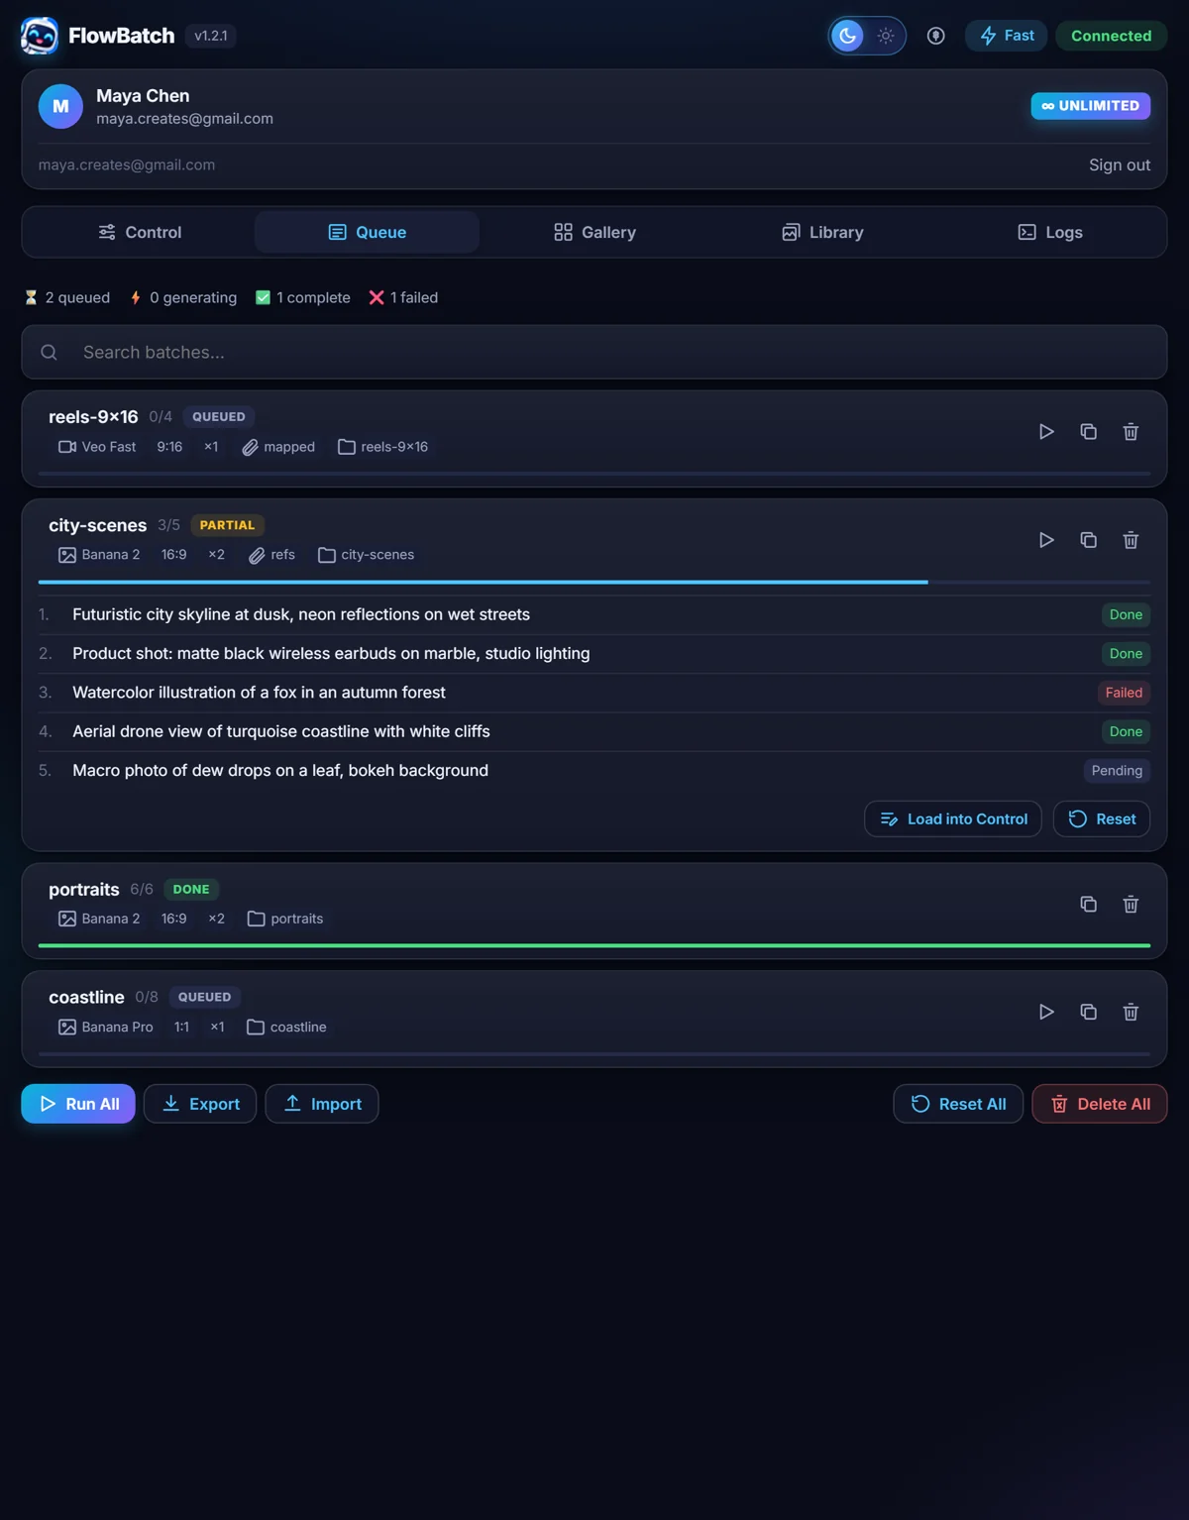Image resolution: width=1189 pixels, height=1520 pixels.
Task: Select the watercolor fox prompt
Action: click(x=259, y=693)
